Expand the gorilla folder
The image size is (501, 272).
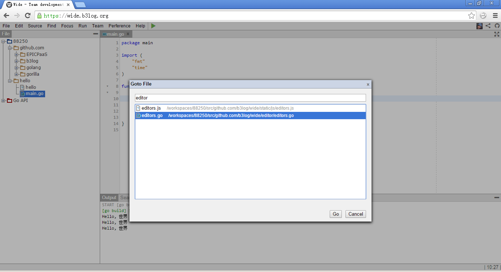(16, 74)
